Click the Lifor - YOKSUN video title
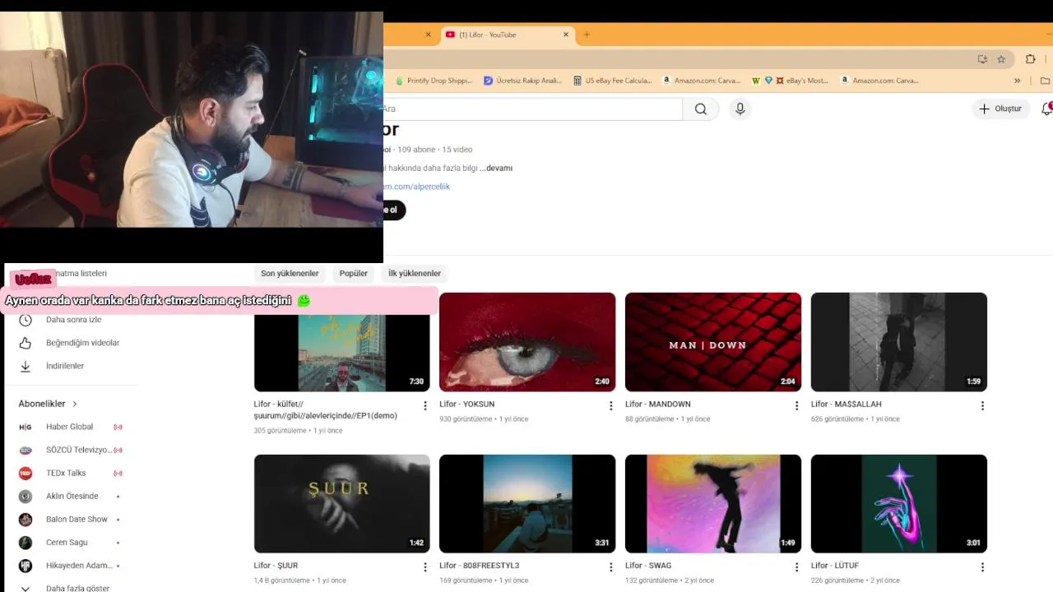The height and width of the screenshot is (592, 1053). click(467, 405)
